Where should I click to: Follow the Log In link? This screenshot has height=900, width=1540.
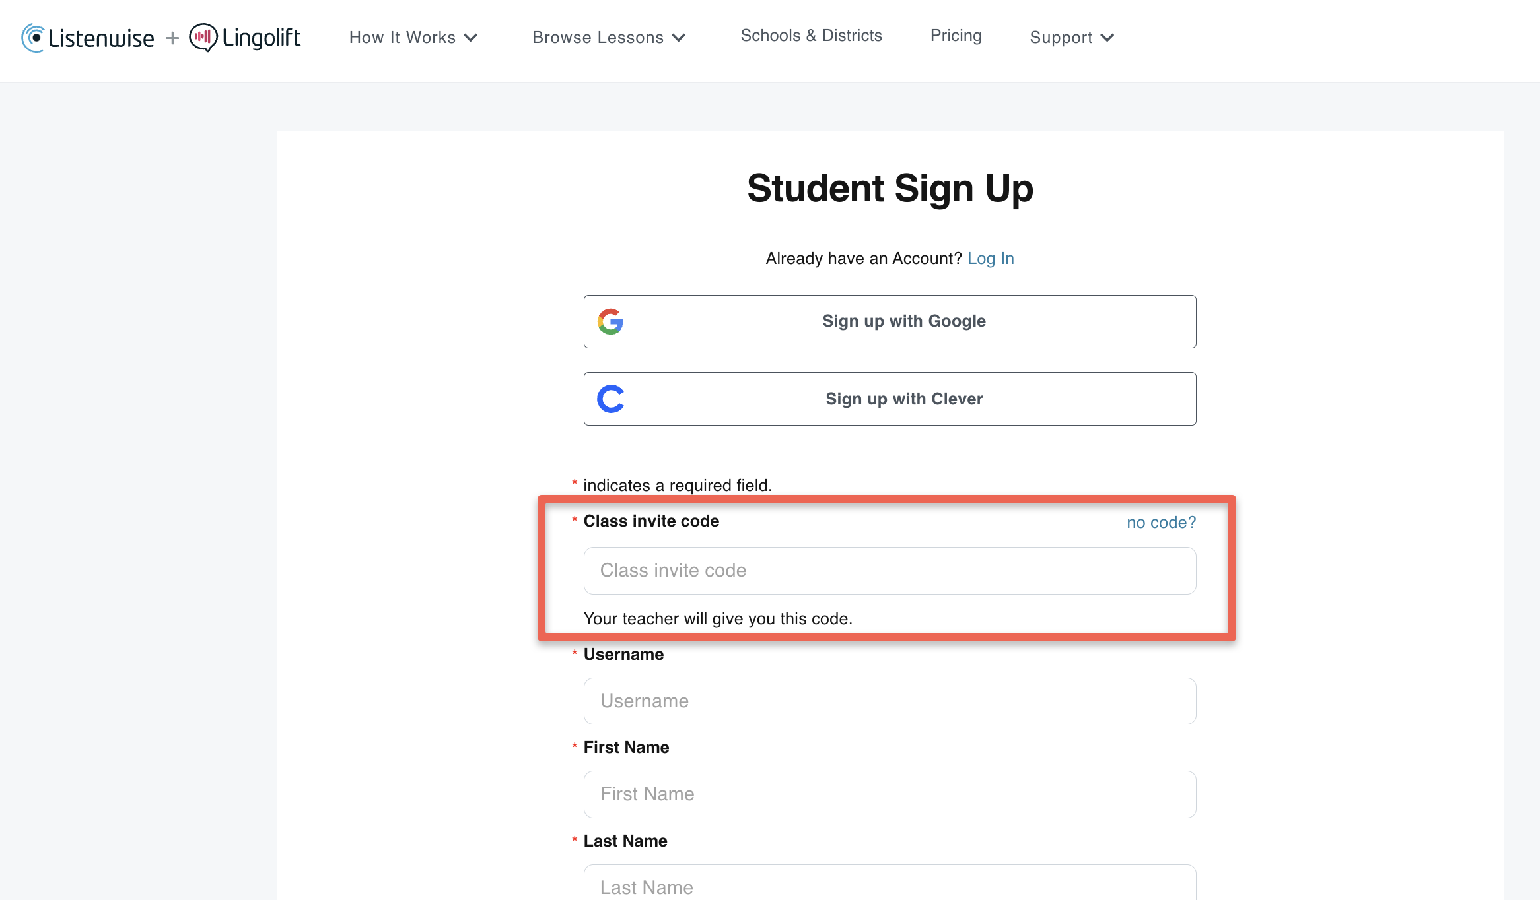(991, 259)
